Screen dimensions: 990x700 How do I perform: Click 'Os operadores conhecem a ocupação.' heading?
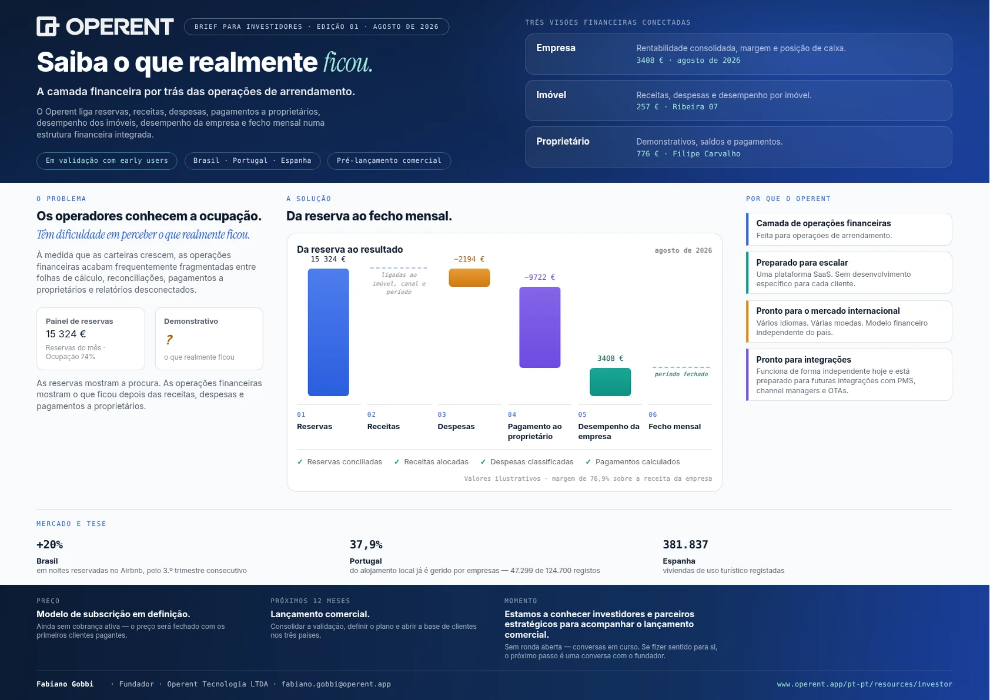pyautogui.click(x=149, y=216)
